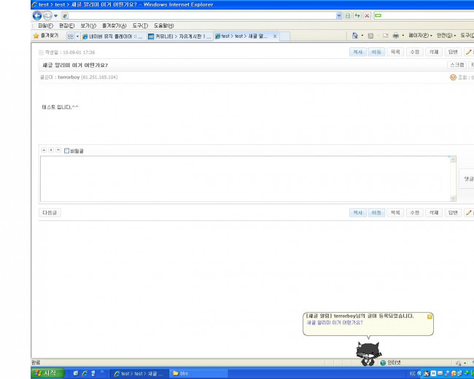
Task: Open the 편집(E) menu
Action: (x=67, y=26)
